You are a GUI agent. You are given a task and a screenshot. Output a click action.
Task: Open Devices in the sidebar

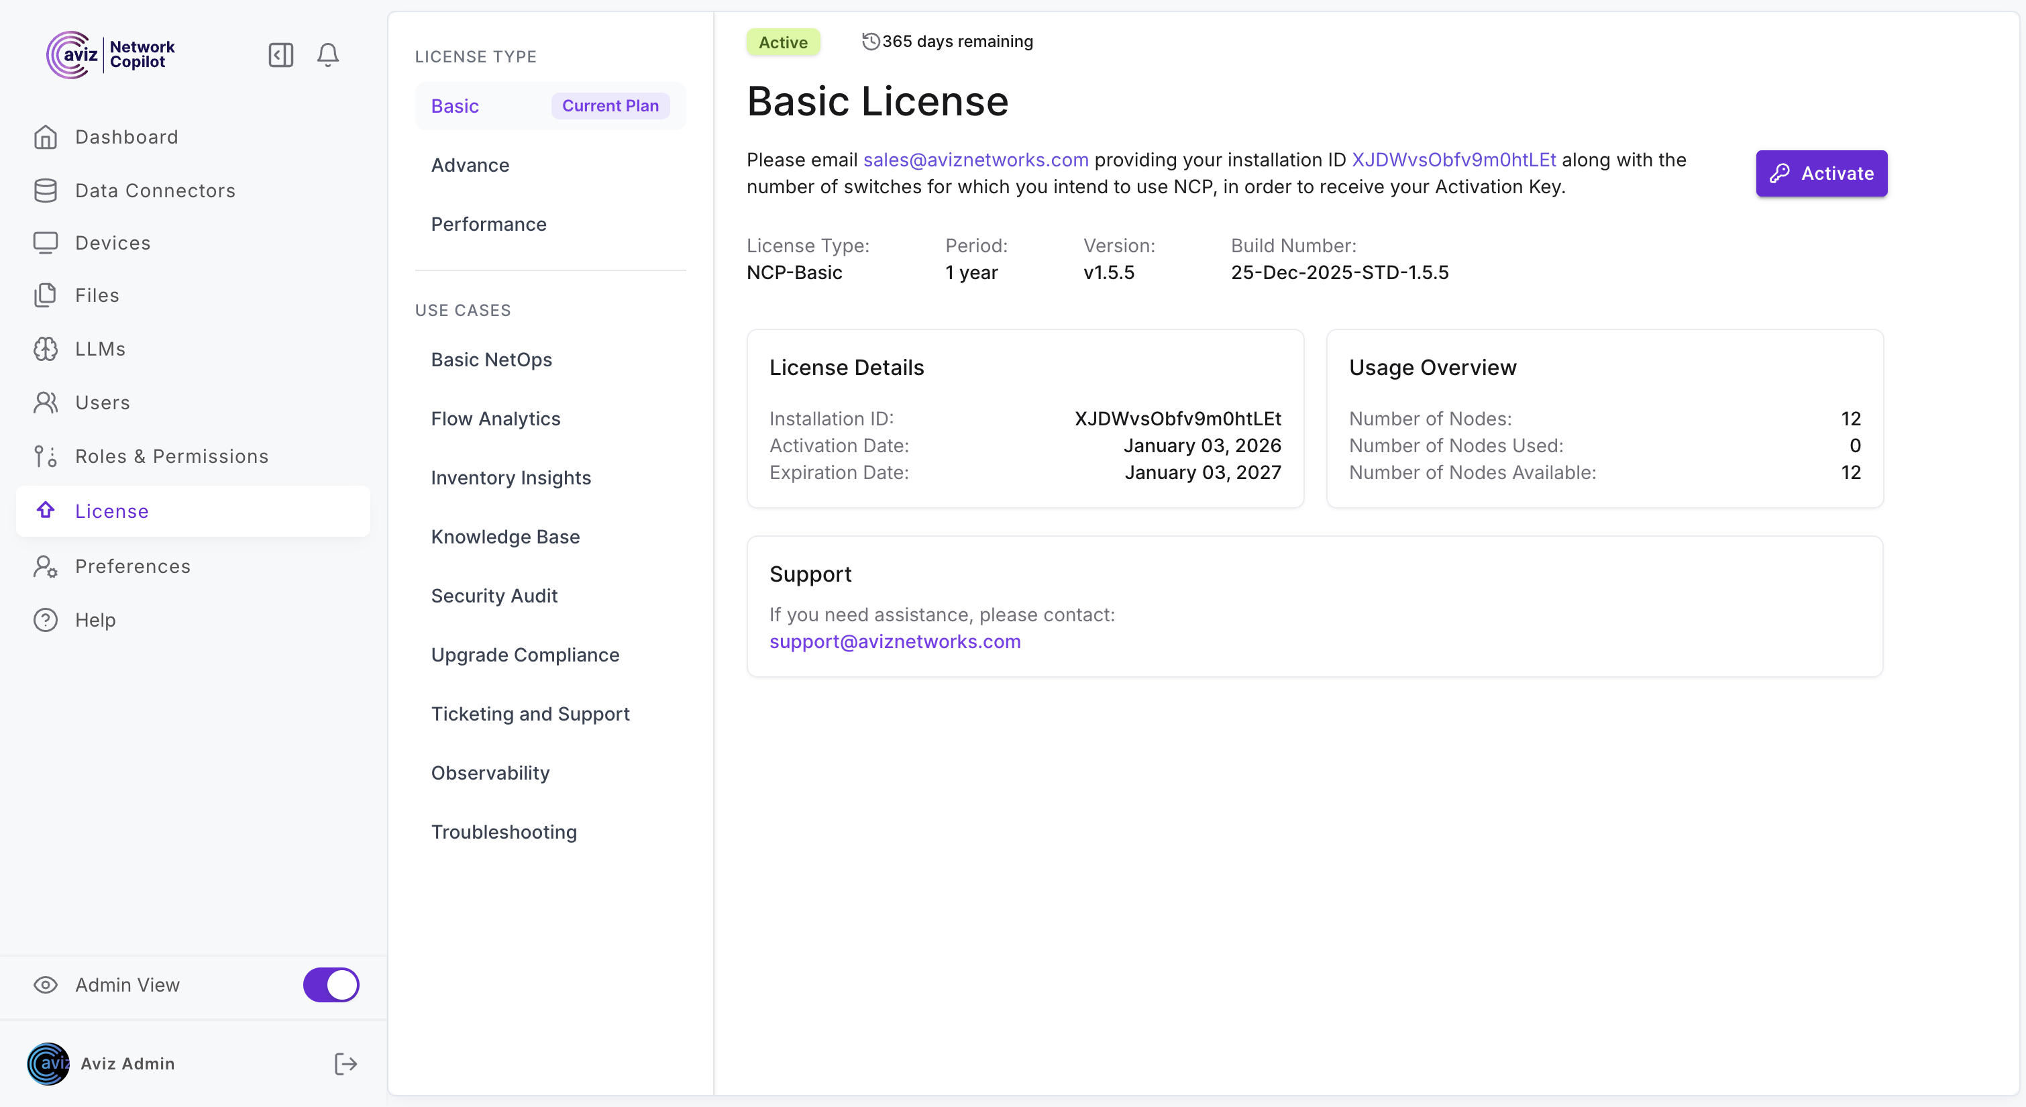point(113,243)
